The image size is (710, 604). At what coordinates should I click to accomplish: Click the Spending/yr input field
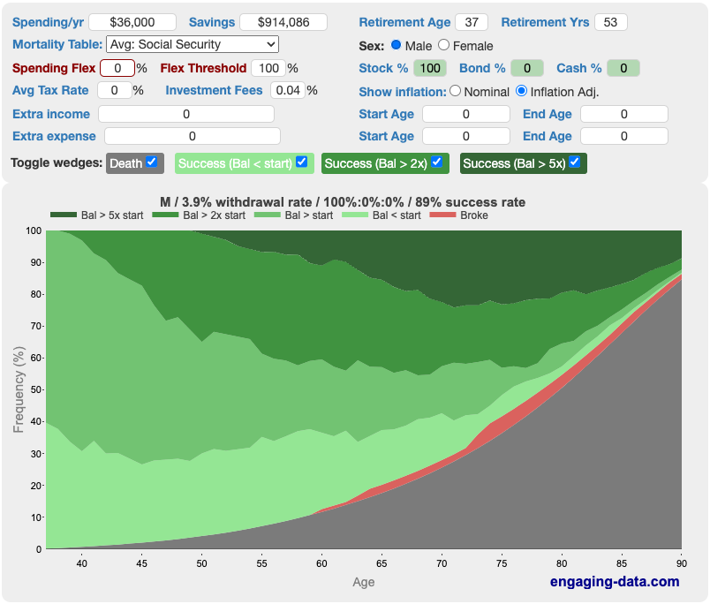pos(132,22)
